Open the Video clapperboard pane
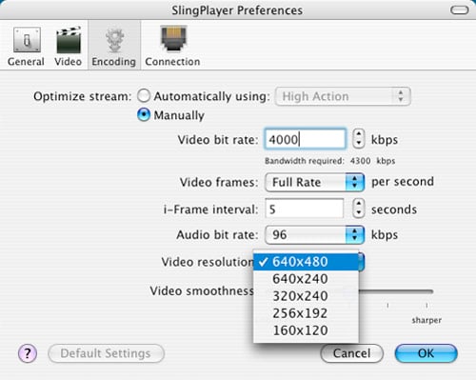 pyautogui.click(x=68, y=47)
